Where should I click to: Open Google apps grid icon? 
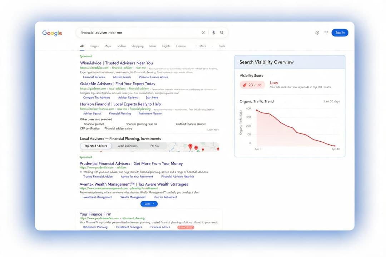[x=326, y=33]
